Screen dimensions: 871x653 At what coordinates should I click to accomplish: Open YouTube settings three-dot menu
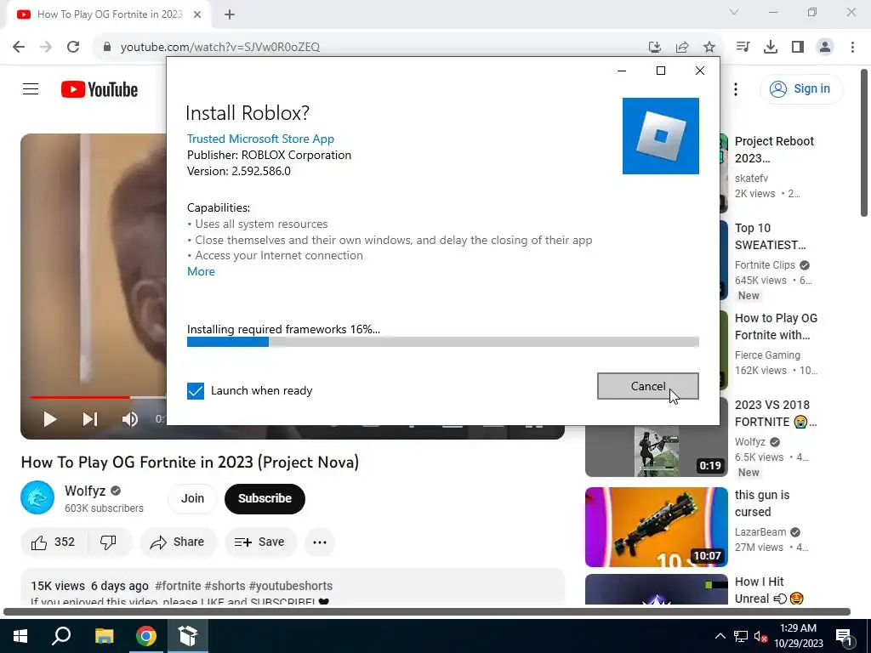tap(736, 88)
